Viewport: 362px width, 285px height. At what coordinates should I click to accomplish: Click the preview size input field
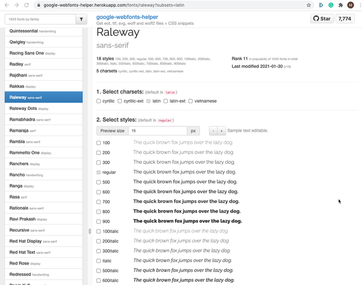(158, 131)
